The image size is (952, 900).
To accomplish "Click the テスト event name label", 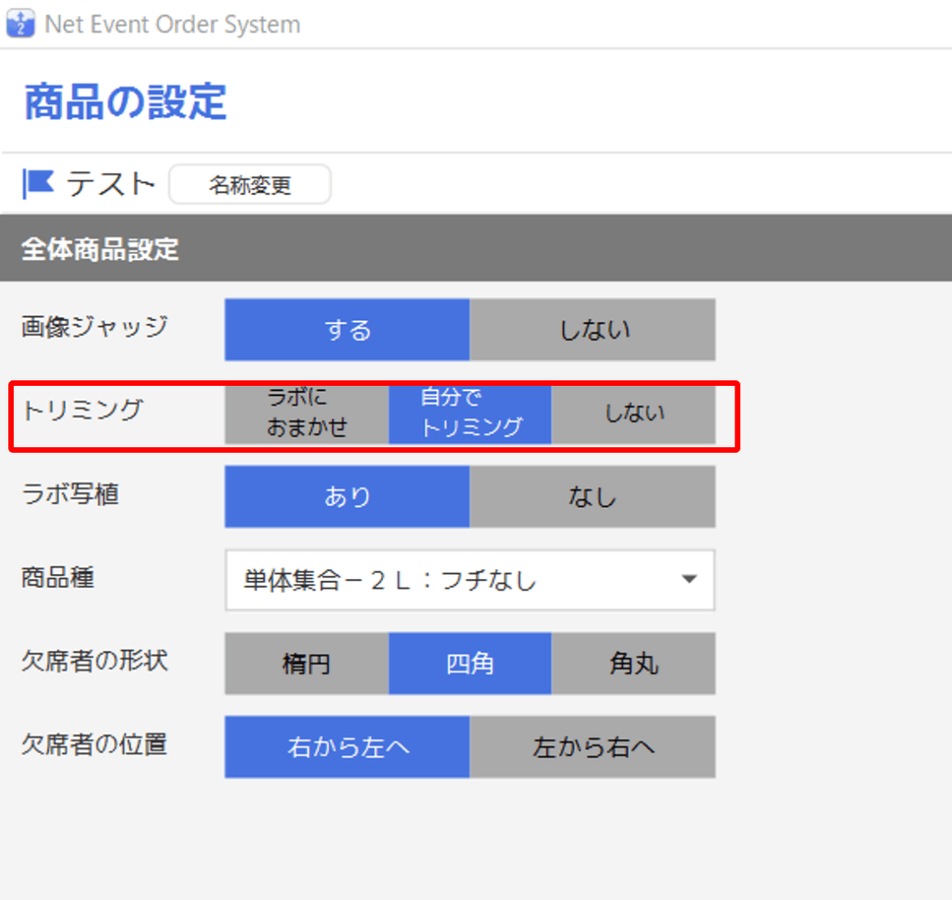I will click(x=111, y=183).
